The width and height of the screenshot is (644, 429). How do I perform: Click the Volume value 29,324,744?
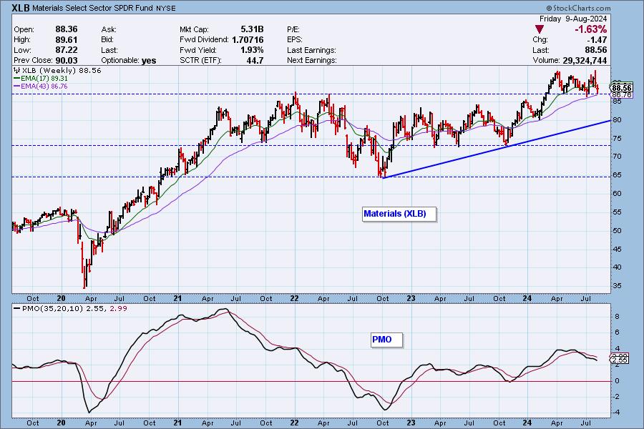click(585, 60)
